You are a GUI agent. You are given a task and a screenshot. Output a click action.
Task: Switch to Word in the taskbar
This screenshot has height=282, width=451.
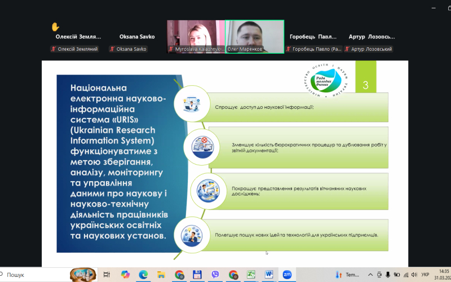click(x=269, y=275)
